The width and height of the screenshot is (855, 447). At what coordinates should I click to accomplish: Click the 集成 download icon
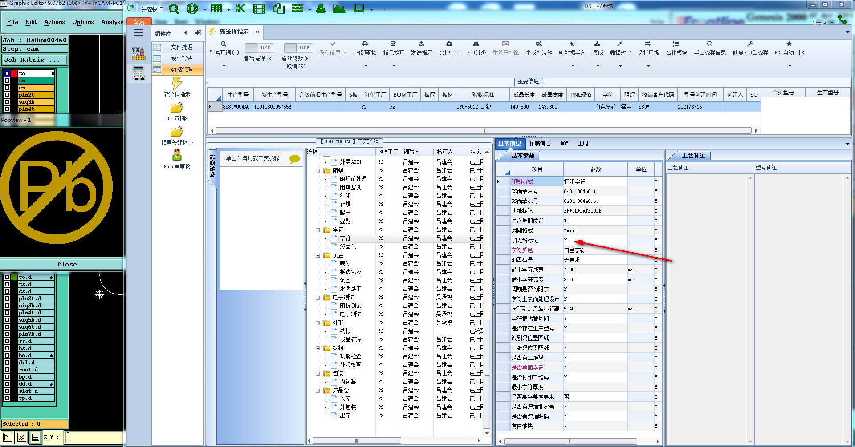point(597,44)
